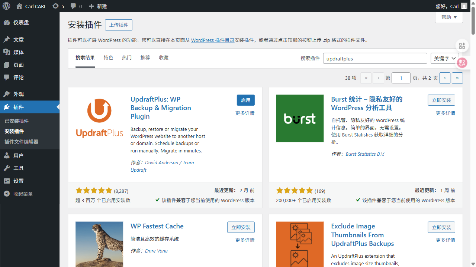Image resolution: width=476 pixels, height=267 pixels.
Task: Open the 仪表盘 dashboard icon in the sidebar
Action: point(7,22)
